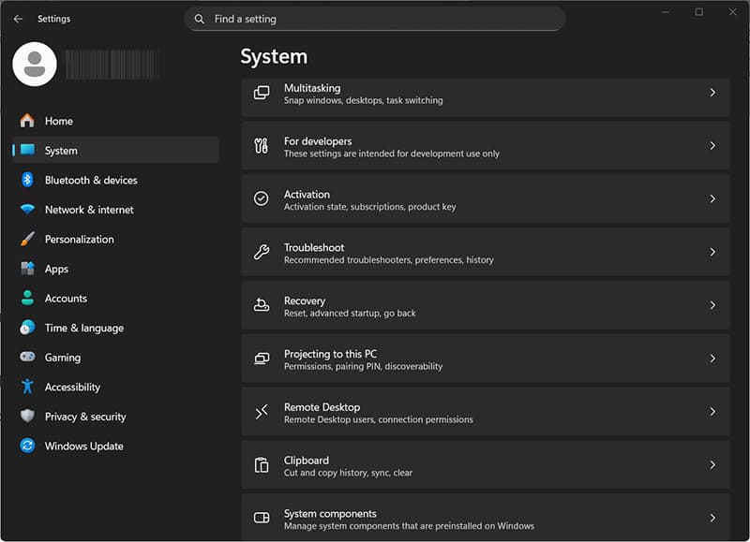
Task: Click the Troubleshoot row chevron
Action: (712, 252)
